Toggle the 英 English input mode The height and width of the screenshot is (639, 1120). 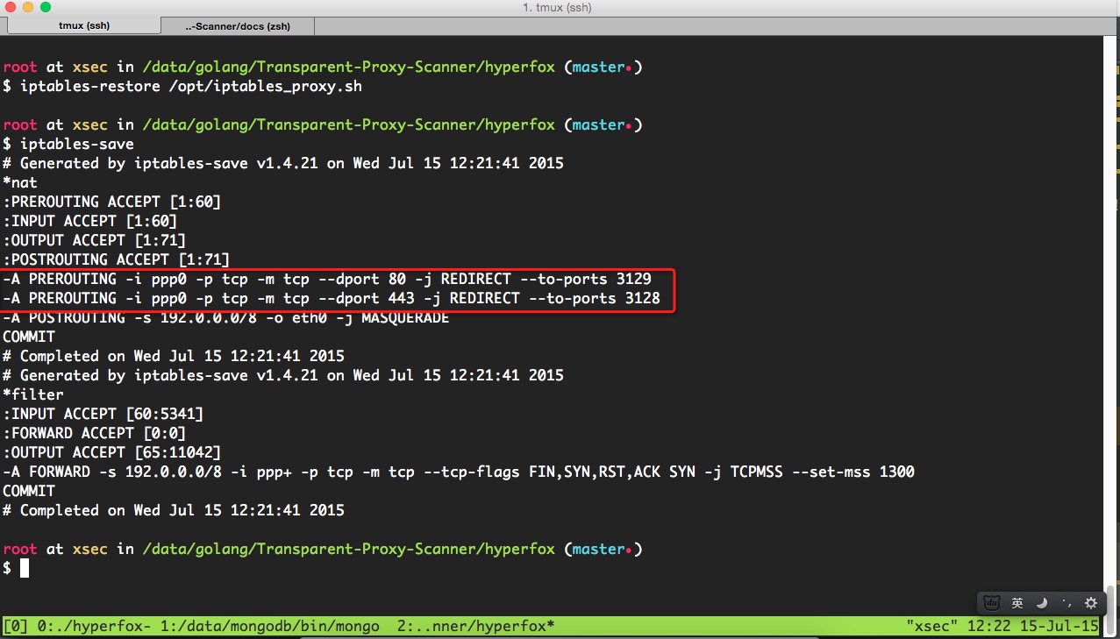[1017, 603]
